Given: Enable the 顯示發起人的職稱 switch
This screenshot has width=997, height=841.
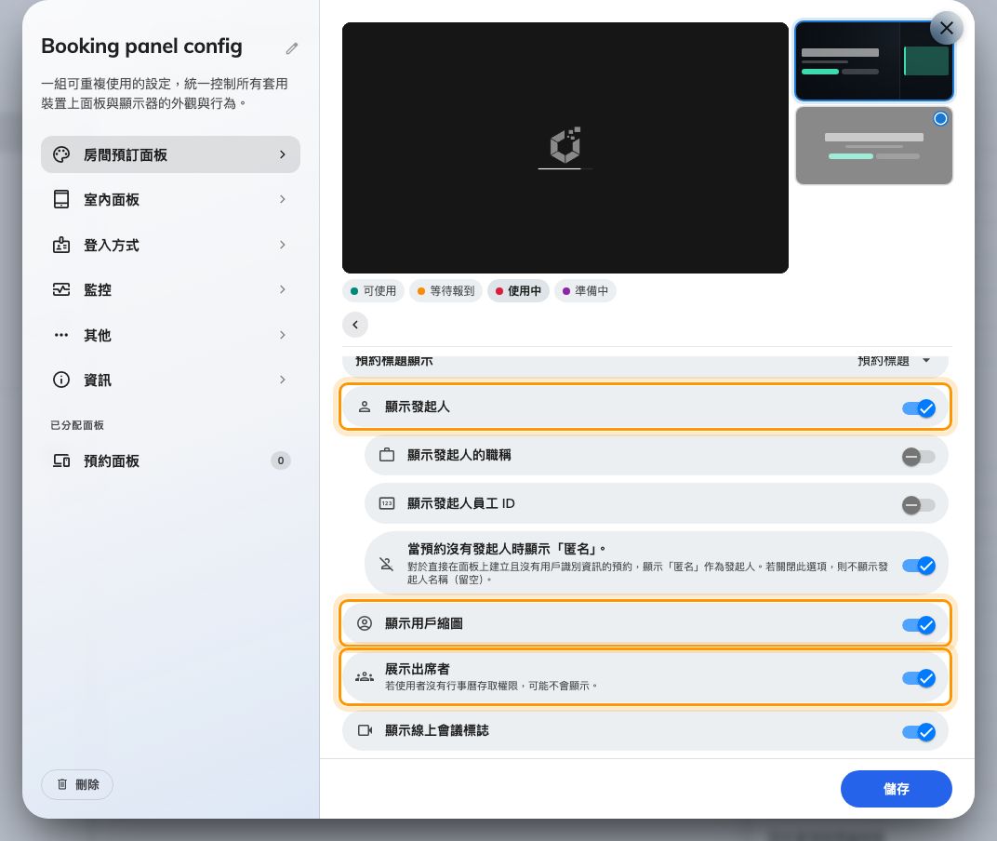Looking at the screenshot, I should (x=919, y=456).
